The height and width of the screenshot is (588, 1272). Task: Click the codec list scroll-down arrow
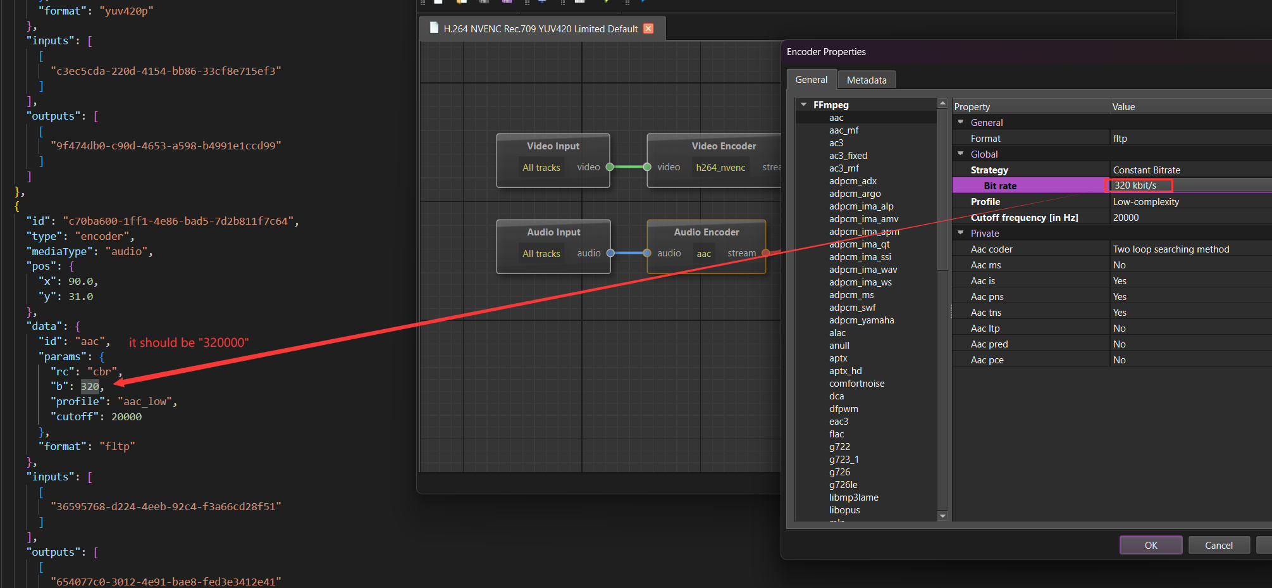coord(942,516)
